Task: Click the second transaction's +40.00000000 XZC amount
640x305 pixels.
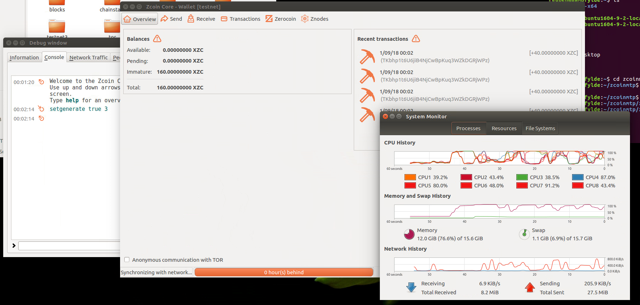Action: [x=554, y=72]
